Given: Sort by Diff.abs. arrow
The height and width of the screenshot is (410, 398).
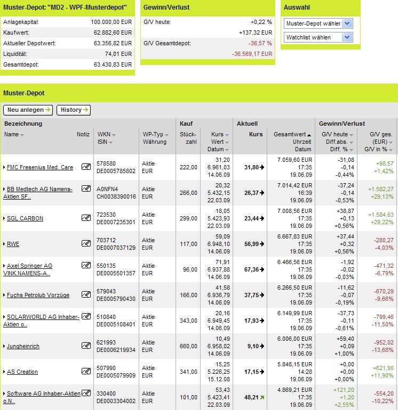Looking at the screenshot, I should [352, 143].
